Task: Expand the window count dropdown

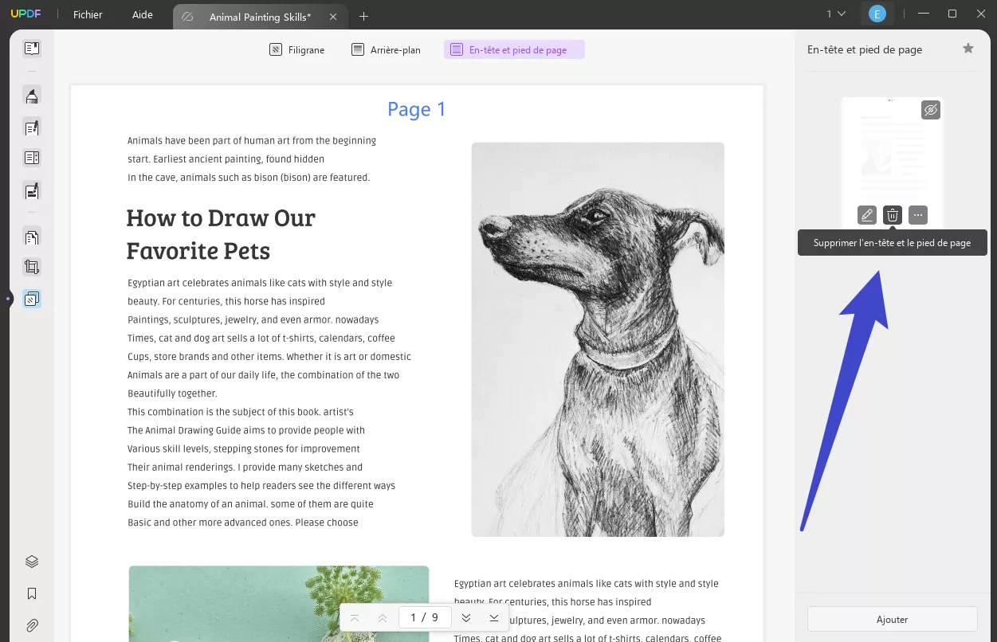Action: [x=836, y=14]
